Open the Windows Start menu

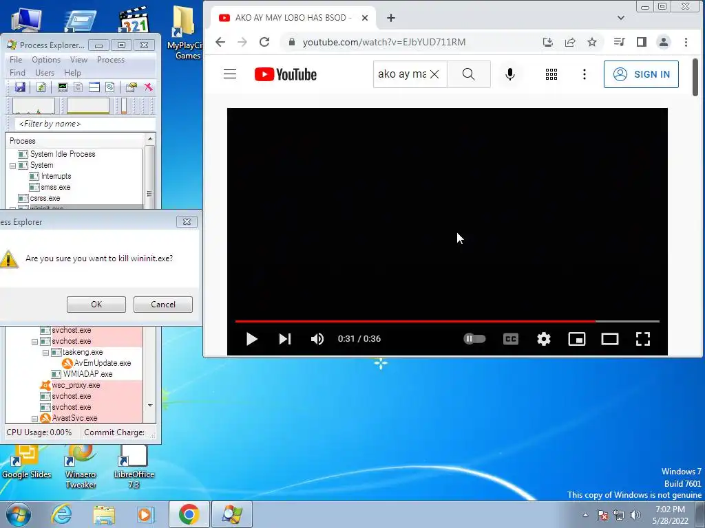tap(19, 514)
